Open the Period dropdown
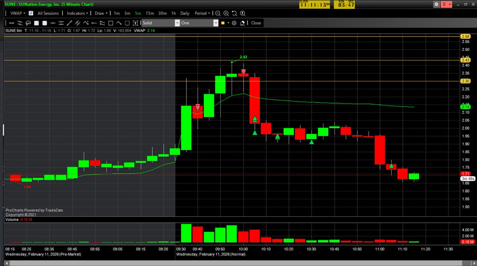This screenshot has width=477, height=266. tap(203, 13)
